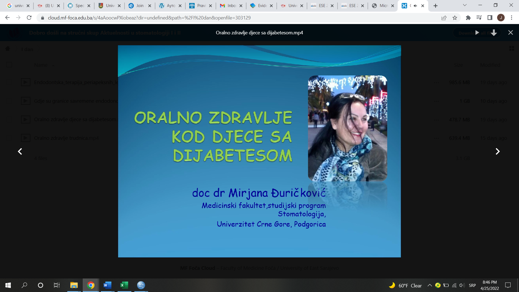Open Chrome extensions puzzle icon
Viewport: 519px width, 292px height.
[x=468, y=18]
